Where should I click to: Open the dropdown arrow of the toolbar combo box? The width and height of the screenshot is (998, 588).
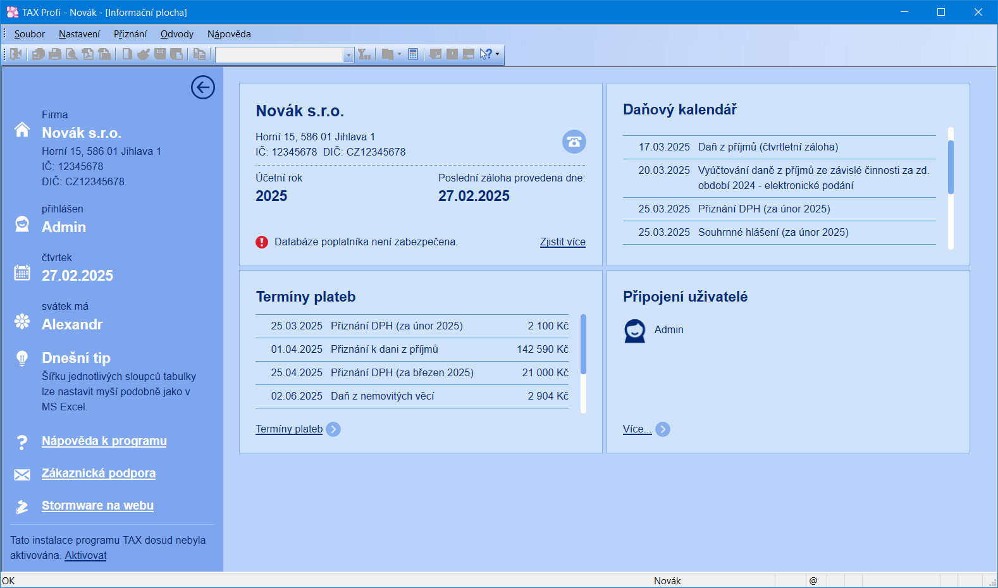pos(348,55)
